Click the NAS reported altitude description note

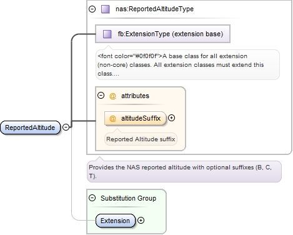(184, 171)
